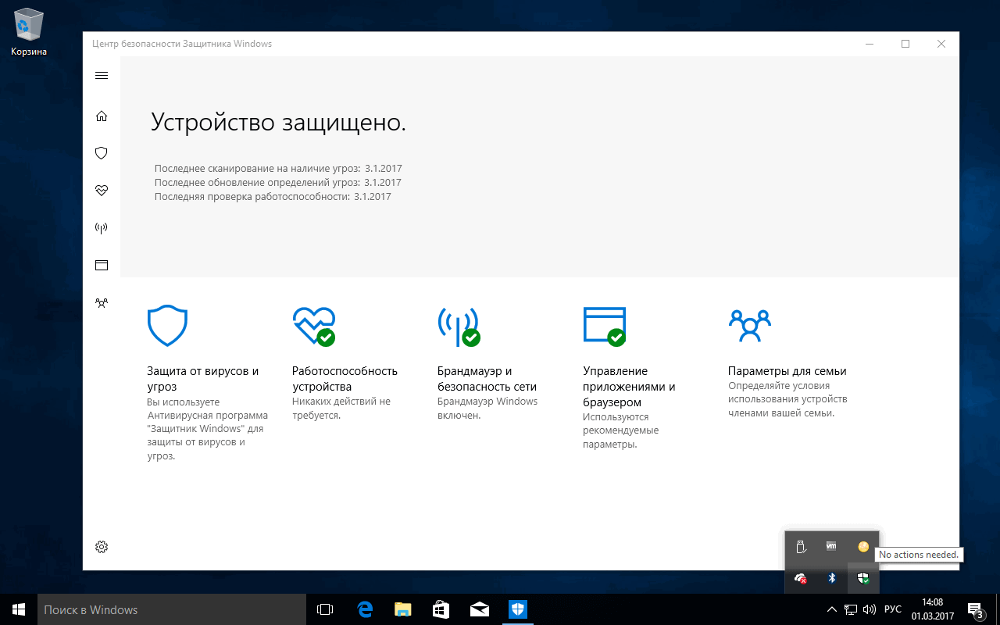This screenshot has height=625, width=1000.
Task: Click the Windows Defender shield in the tray
Action: [x=862, y=579]
